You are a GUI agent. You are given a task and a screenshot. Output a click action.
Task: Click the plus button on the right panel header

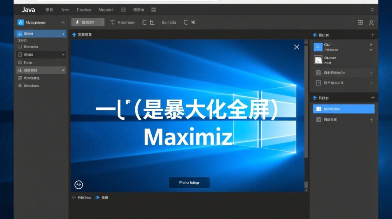(x=373, y=35)
